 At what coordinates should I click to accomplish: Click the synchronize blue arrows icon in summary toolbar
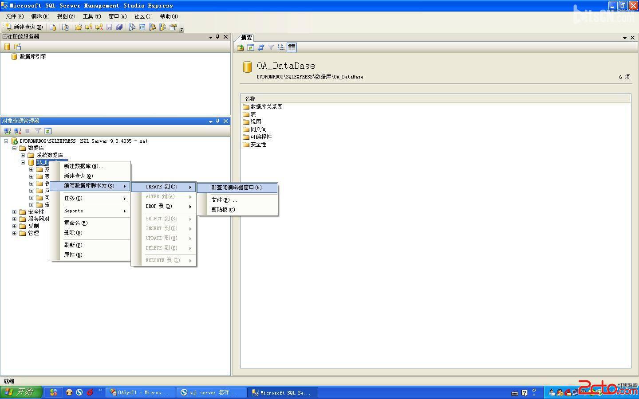click(x=261, y=47)
